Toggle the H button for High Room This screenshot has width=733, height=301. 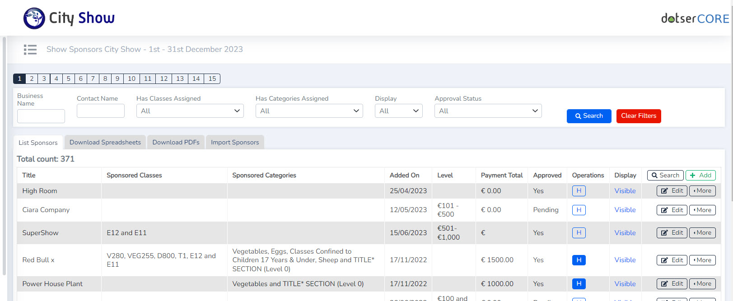point(579,191)
